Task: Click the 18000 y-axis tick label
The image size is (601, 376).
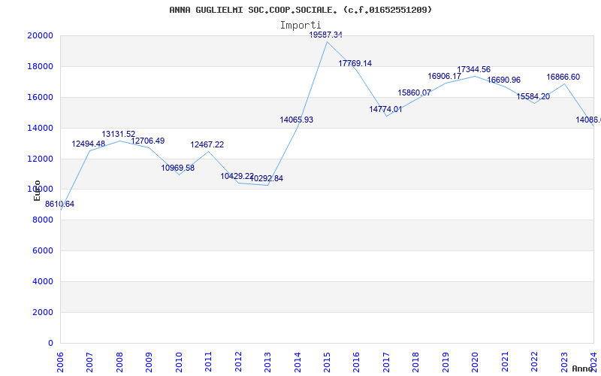Action: 40,66
